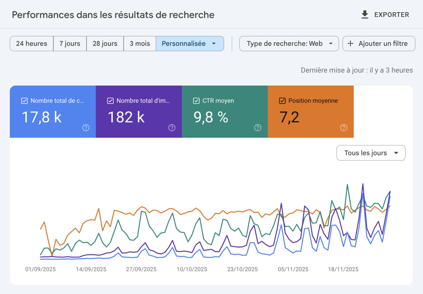This screenshot has width=423, height=294.
Task: Switch to the 7 jours range
Action: [x=70, y=43]
